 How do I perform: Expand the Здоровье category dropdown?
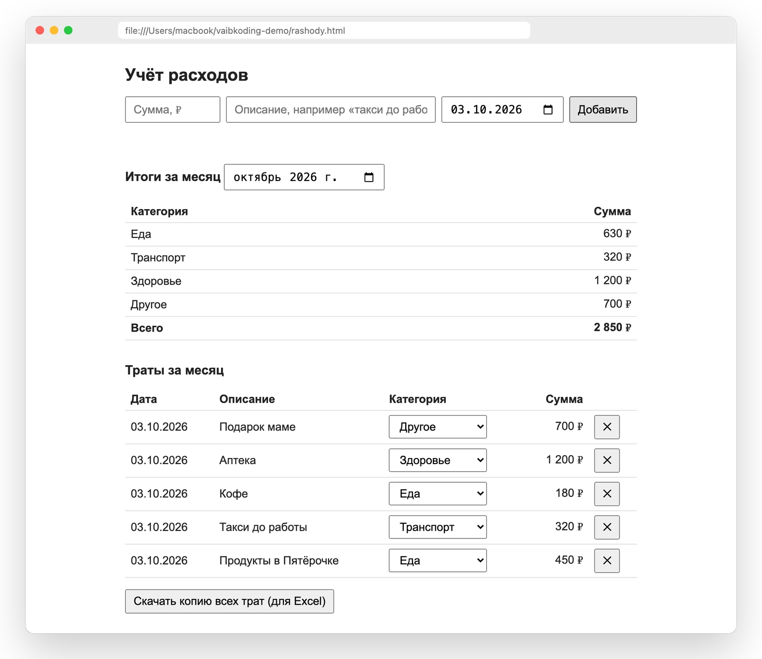point(438,460)
